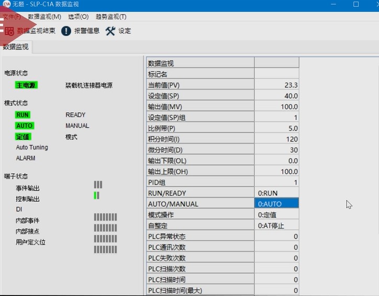Screen dimensions: 379x296
Task: Click the 设定 toolbar button label
Action: click(125, 31)
